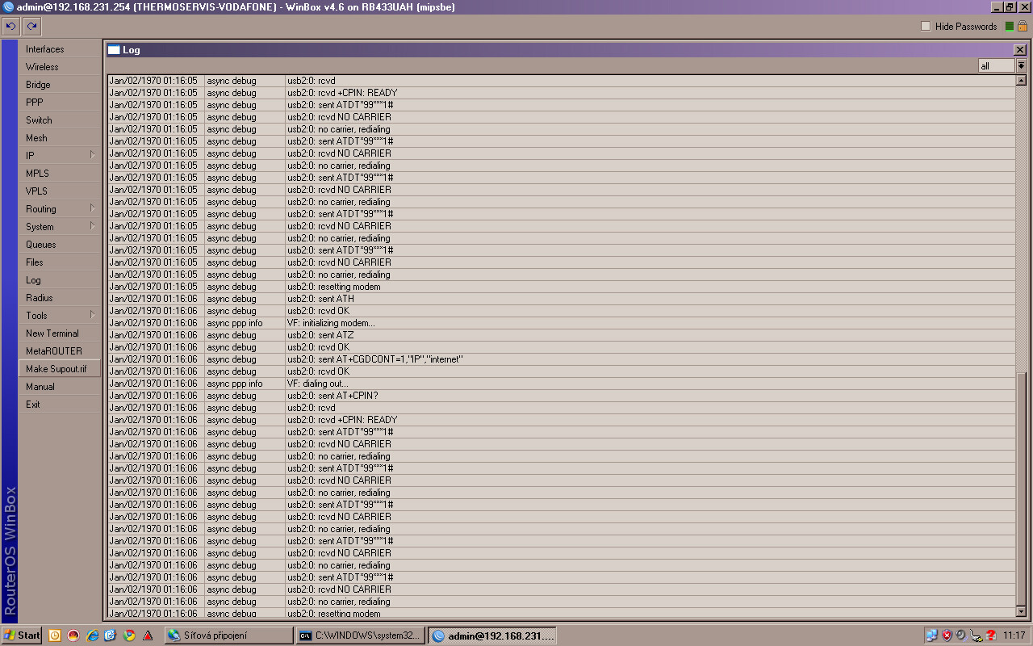This screenshot has width=1033, height=646.
Task: Select the 'VF: initializing modem...' log entry
Action: 561,323
